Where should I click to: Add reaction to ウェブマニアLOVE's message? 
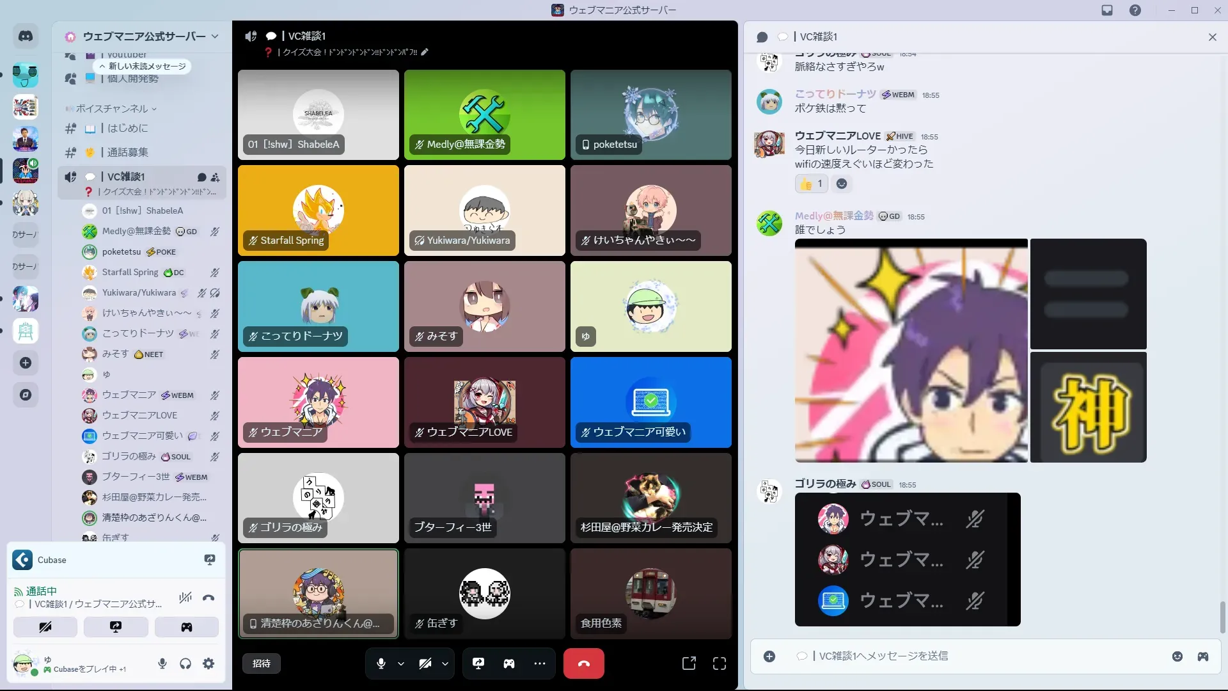click(842, 184)
